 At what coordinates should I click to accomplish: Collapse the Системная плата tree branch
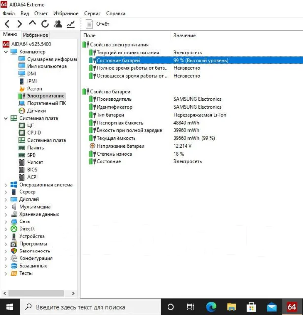(6, 118)
